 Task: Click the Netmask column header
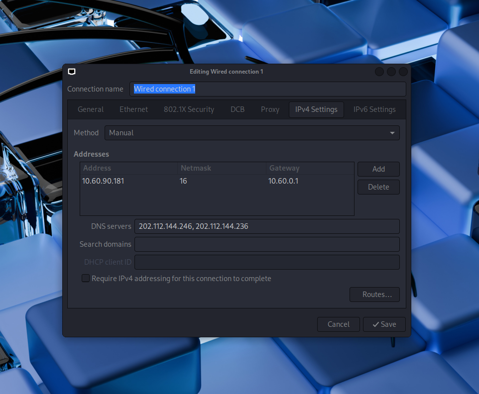point(222,168)
